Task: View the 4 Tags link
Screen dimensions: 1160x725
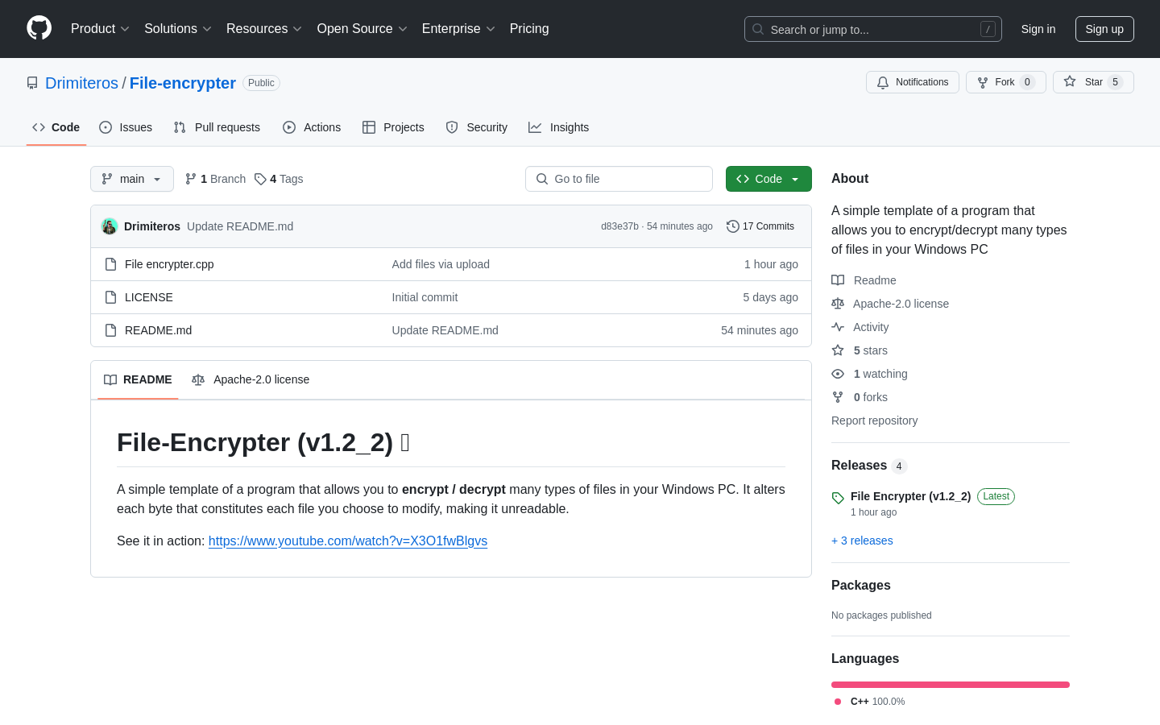Action: coord(279,179)
